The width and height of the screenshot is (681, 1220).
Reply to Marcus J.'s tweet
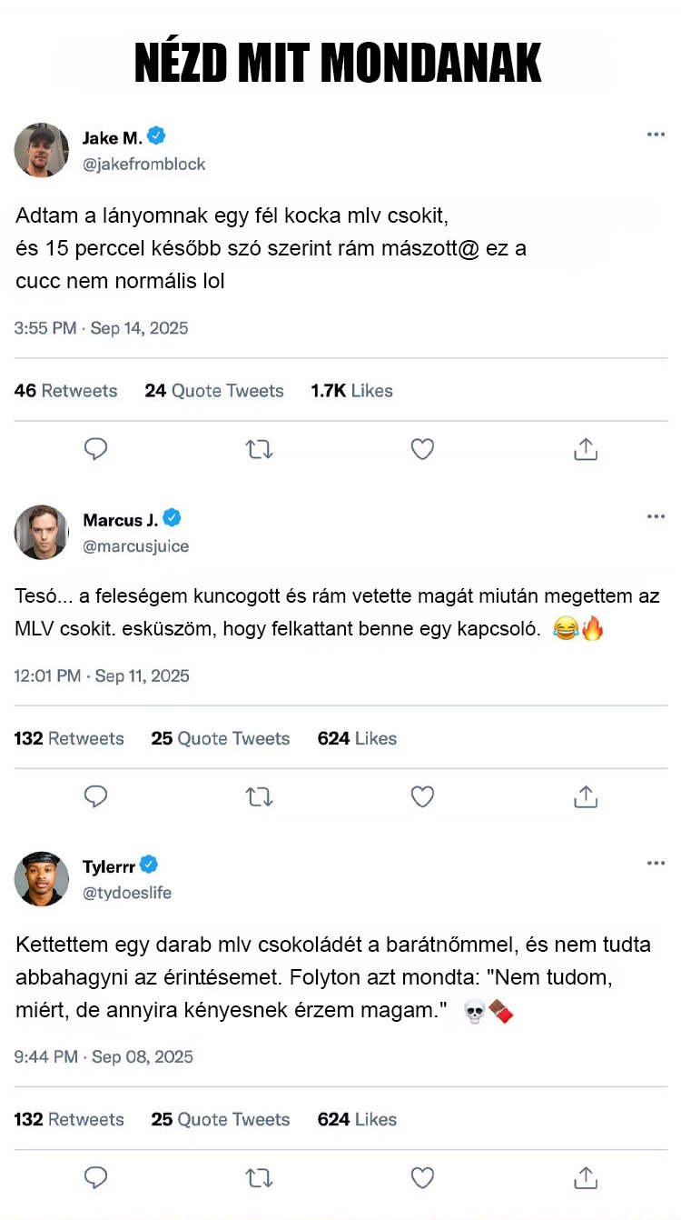[x=96, y=797]
